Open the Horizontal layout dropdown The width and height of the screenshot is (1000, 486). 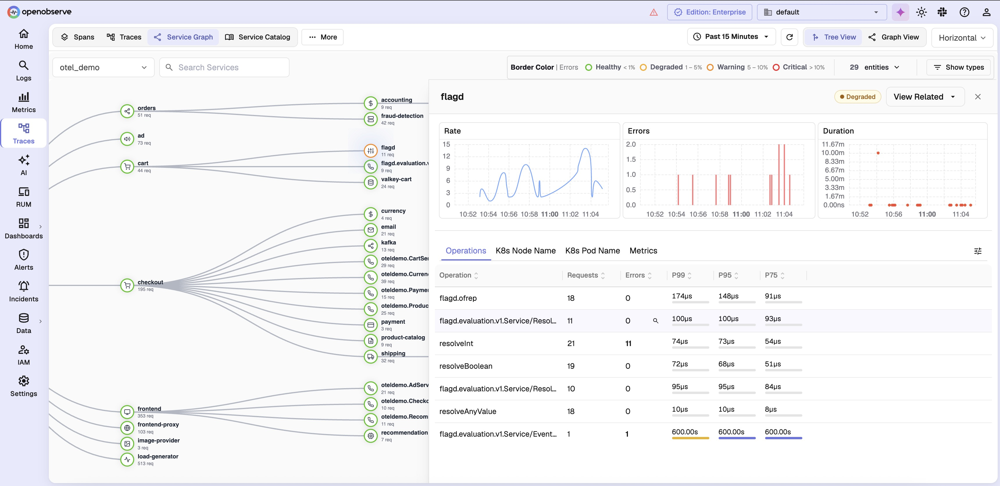962,37
